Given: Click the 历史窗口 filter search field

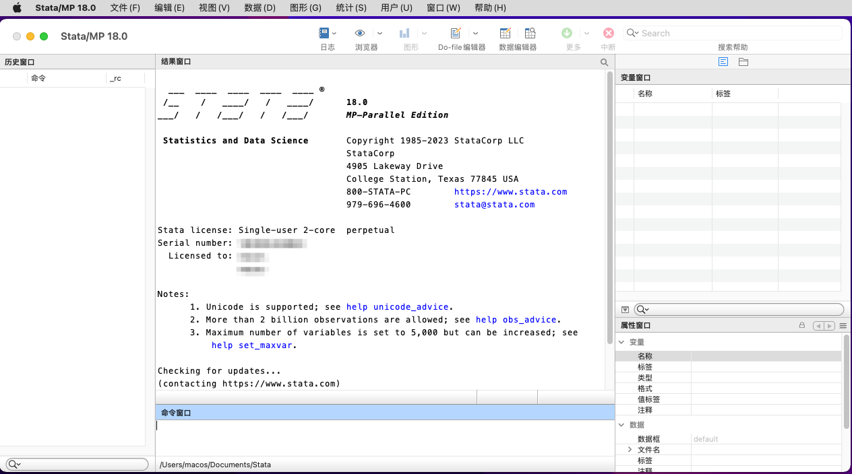Looking at the screenshot, I should (x=77, y=465).
